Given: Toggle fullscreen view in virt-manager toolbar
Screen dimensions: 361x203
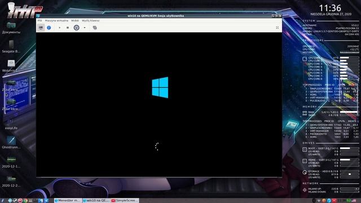Looking at the screenshot, I should pos(277,28).
